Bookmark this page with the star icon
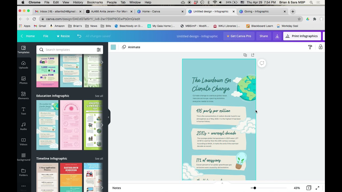Image resolution: width=342 pixels, height=192 pixels. click(299, 19)
